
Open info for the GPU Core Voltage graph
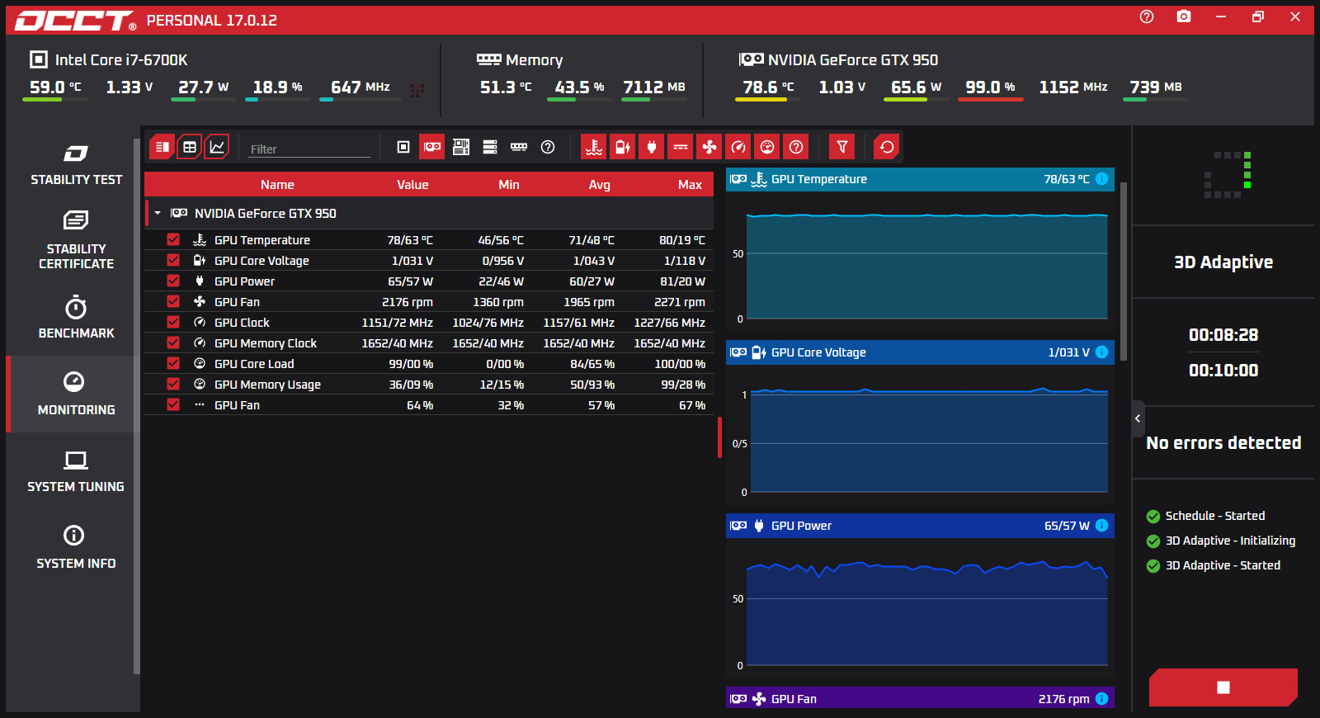(x=1102, y=352)
